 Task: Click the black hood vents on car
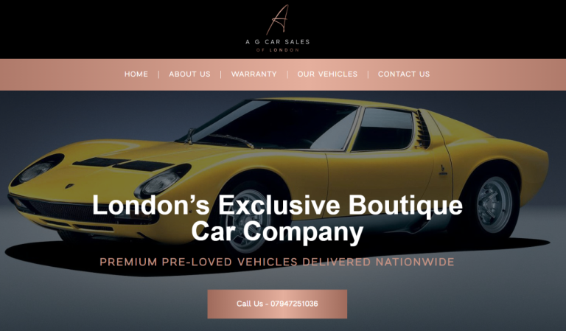pos(123,164)
